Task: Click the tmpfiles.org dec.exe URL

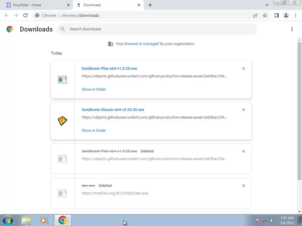Action: point(115,193)
